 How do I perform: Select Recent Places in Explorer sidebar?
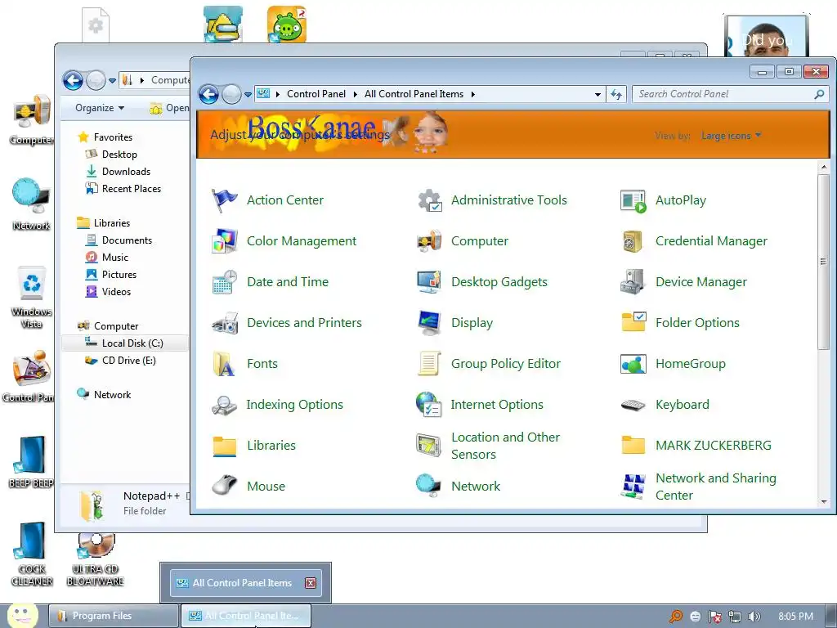click(132, 189)
